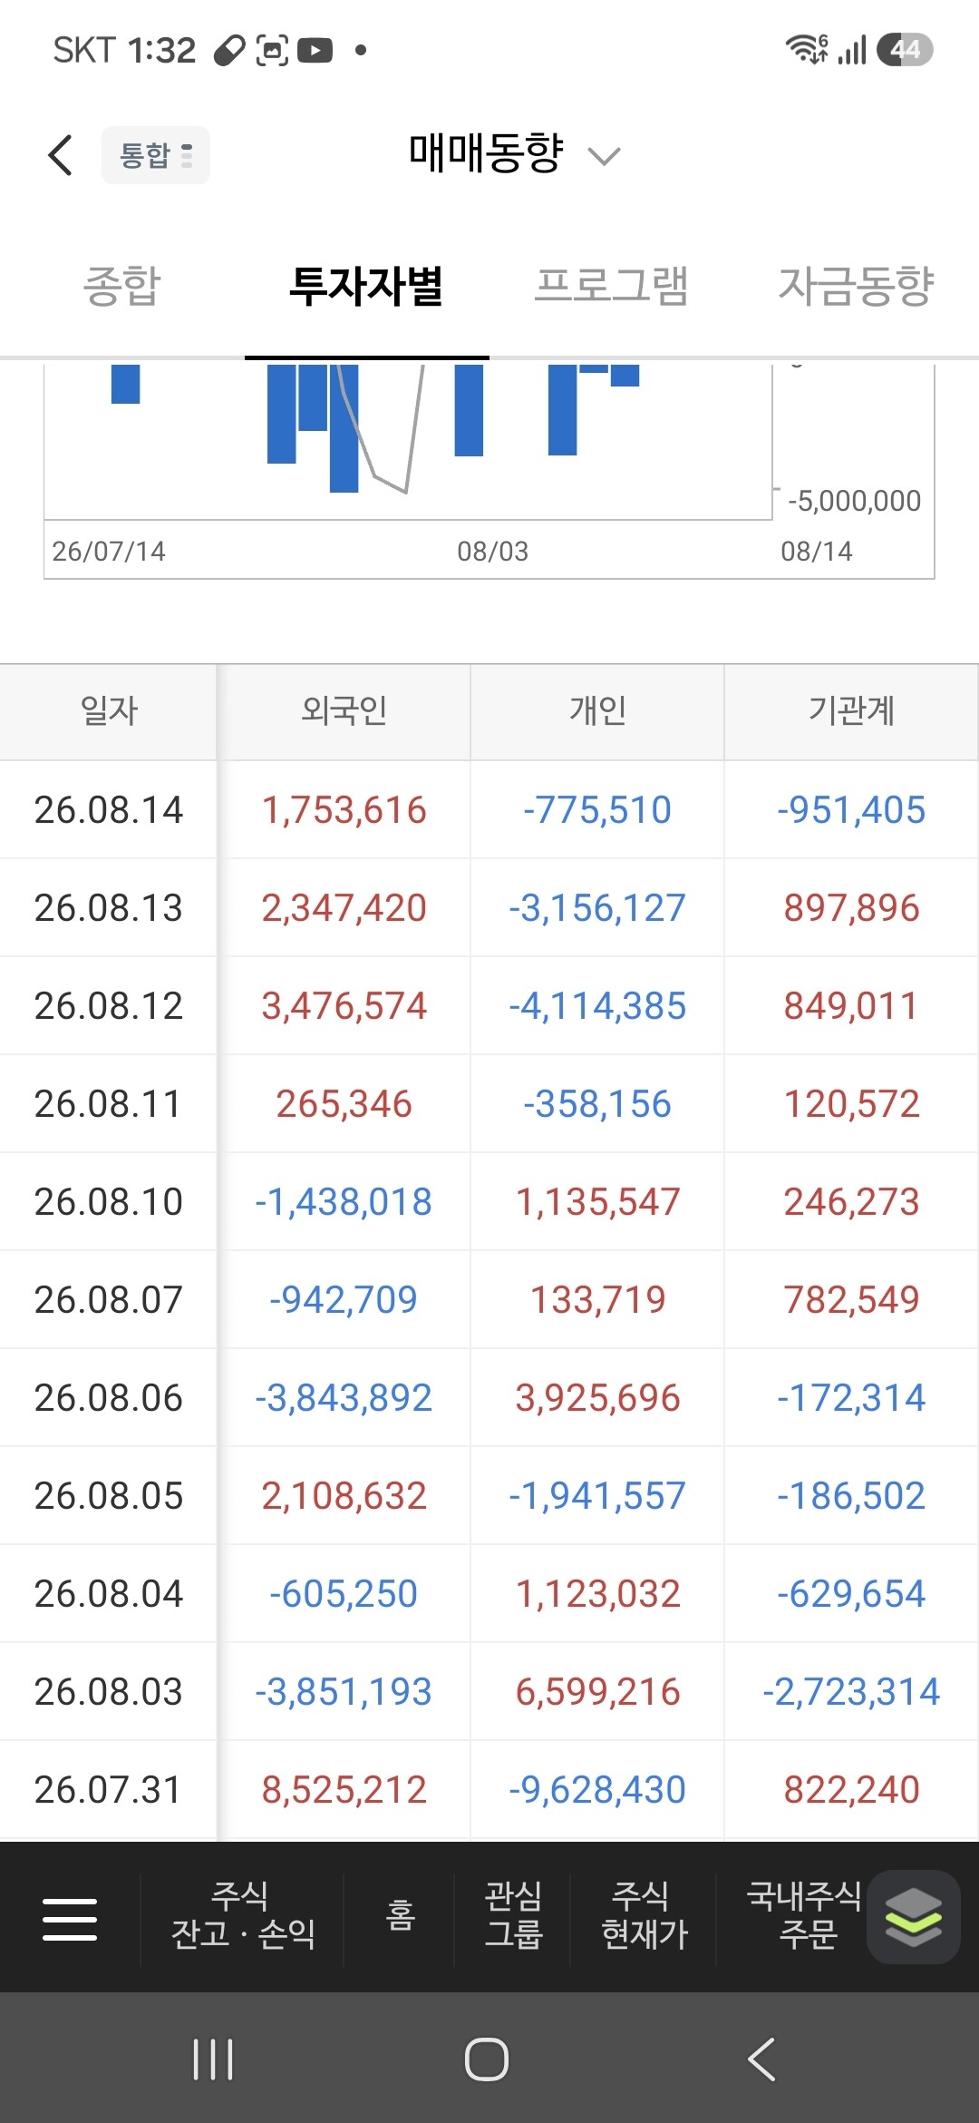The width and height of the screenshot is (979, 2123).
Task: Tap the Android home button
Action: [x=487, y=2059]
